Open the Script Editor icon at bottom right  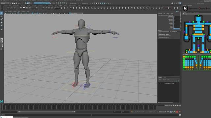tap(180, 115)
